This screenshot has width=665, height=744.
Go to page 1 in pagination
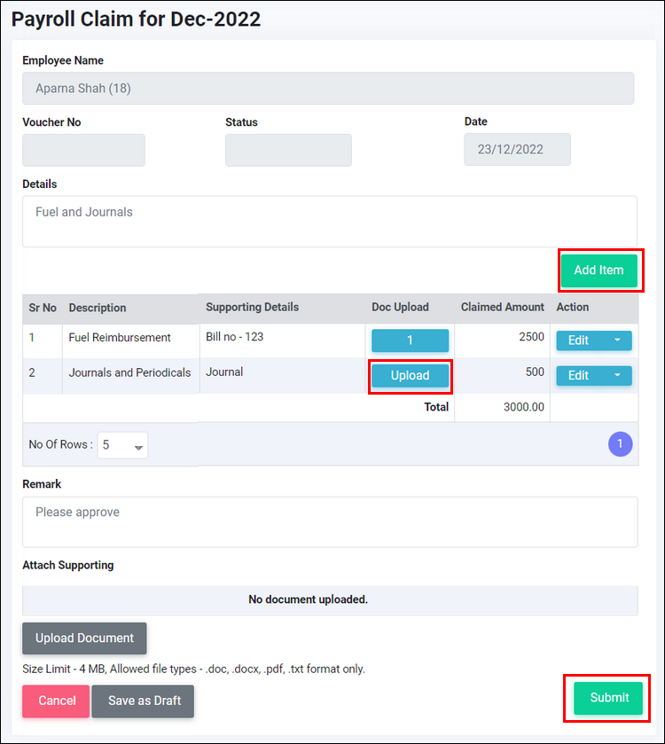620,444
